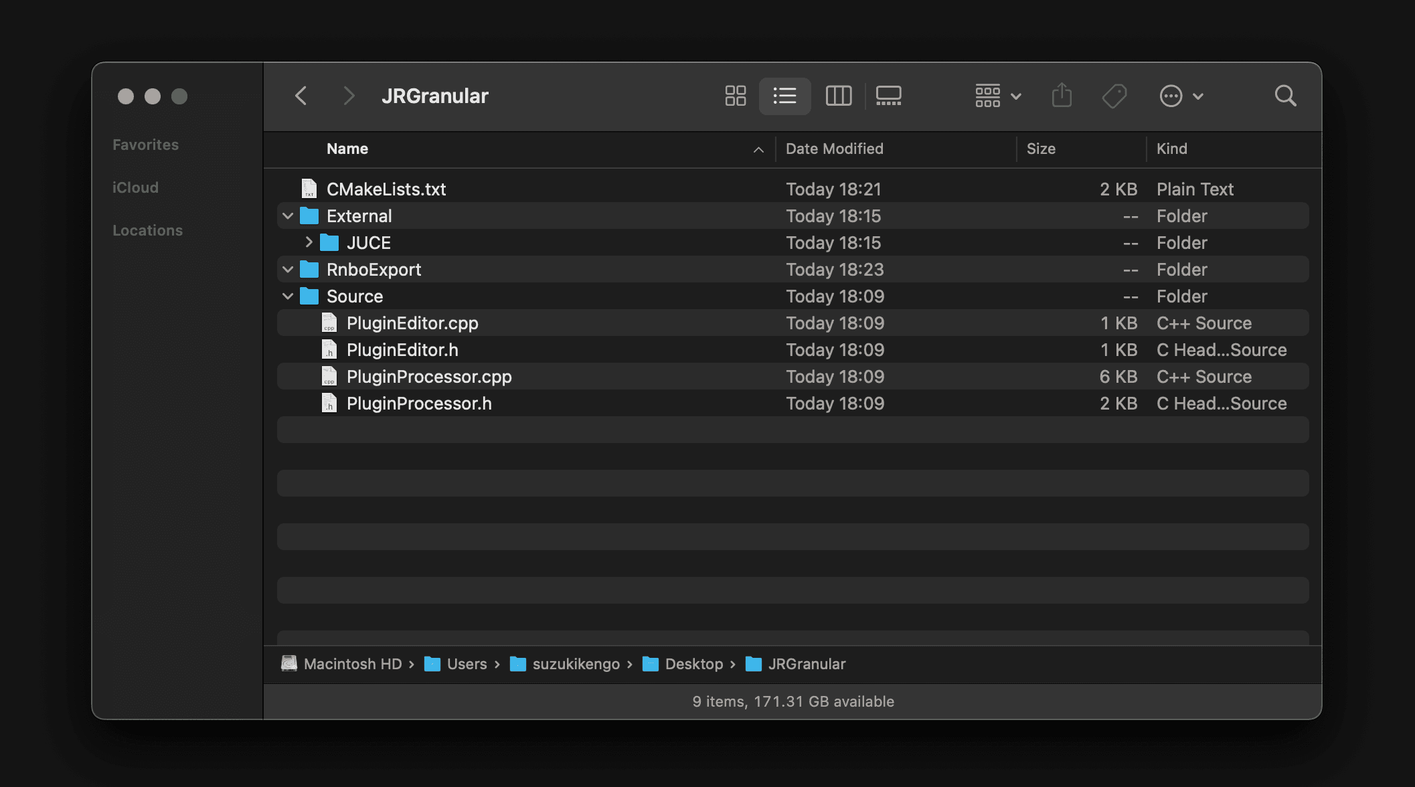Collapse the Source folder
The height and width of the screenshot is (787, 1415).
(x=287, y=296)
